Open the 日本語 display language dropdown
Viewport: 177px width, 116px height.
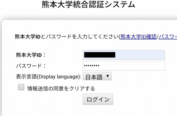[97, 76]
